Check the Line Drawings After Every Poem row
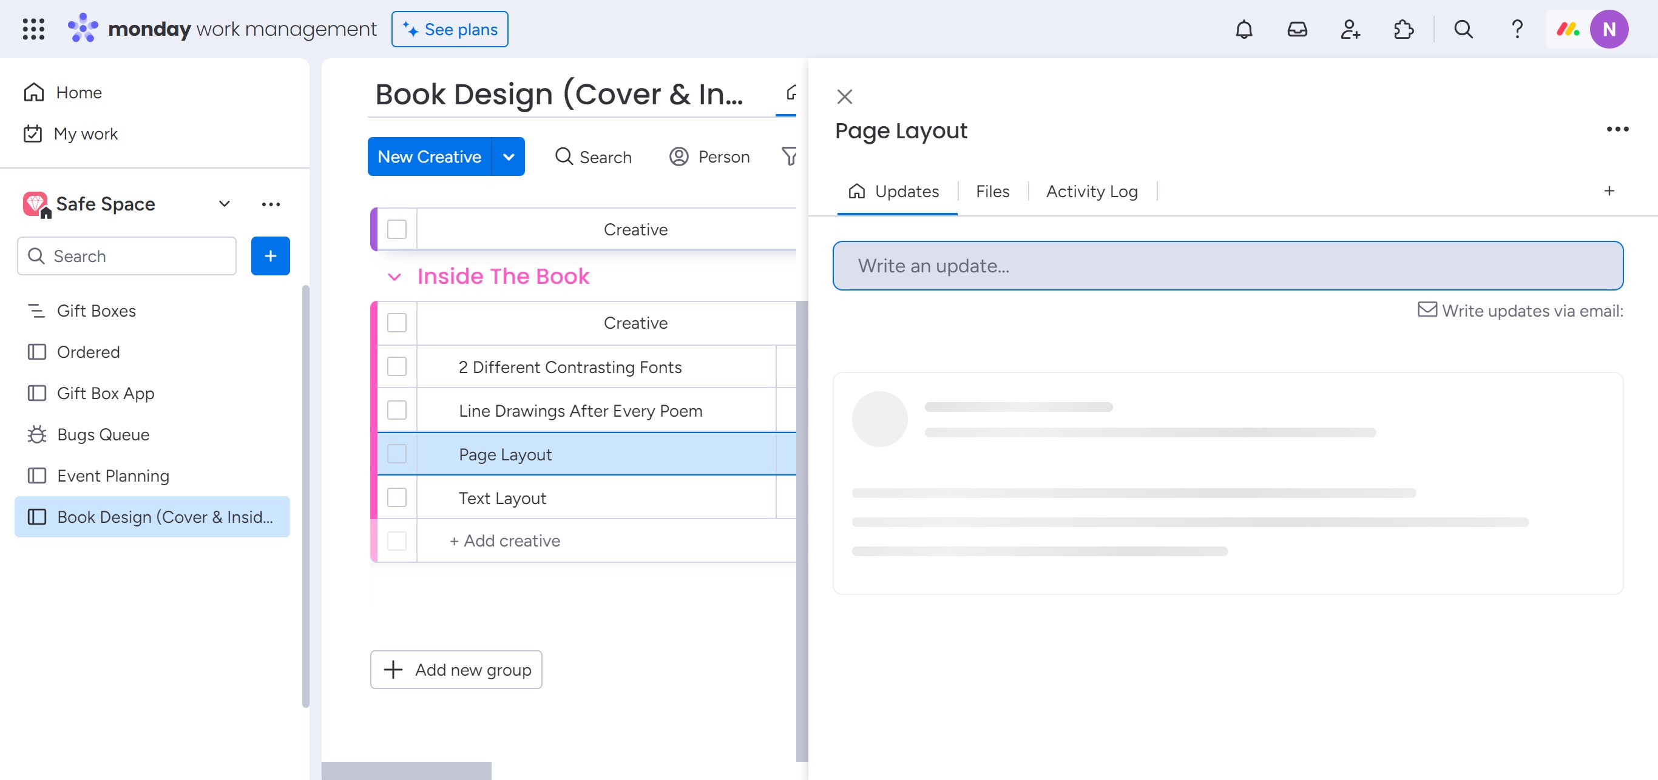 click(397, 410)
